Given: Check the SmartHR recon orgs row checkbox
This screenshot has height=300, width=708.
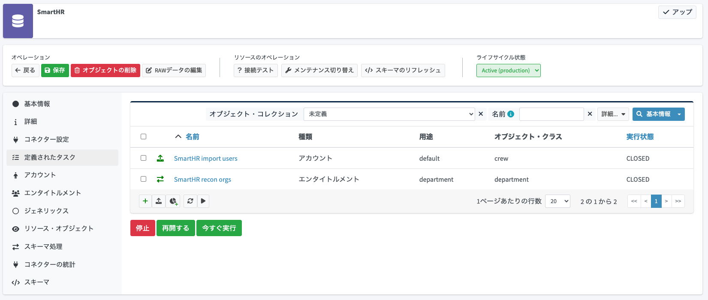Looking at the screenshot, I should click(144, 179).
